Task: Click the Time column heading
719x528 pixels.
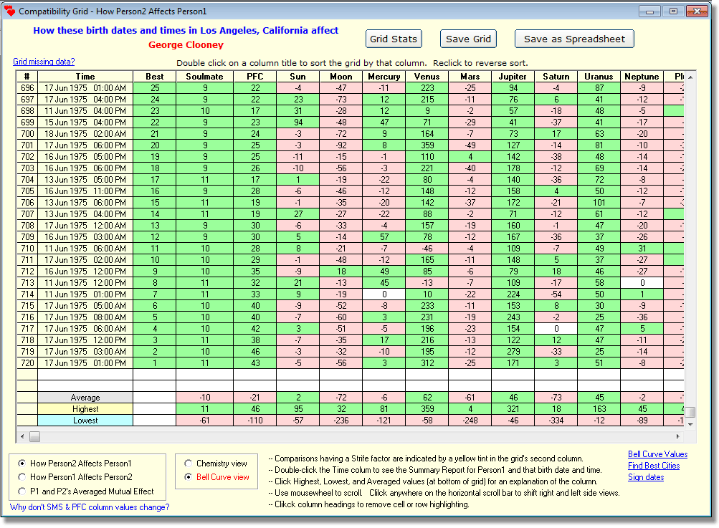Action: click(85, 76)
